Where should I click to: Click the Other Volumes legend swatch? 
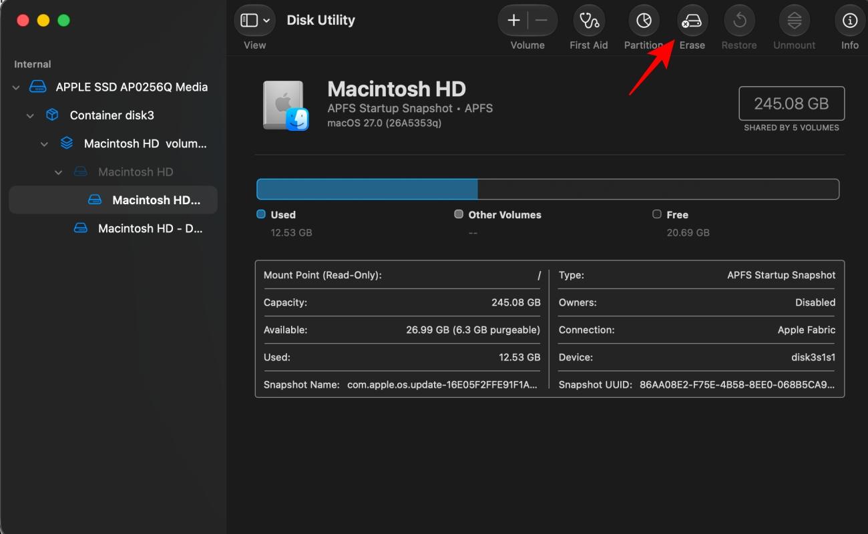pyautogui.click(x=458, y=214)
